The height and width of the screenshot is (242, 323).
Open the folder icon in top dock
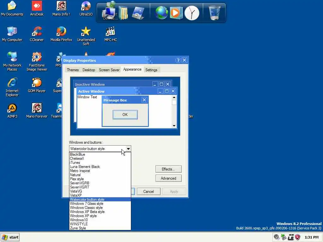pyautogui.click(x=123, y=13)
